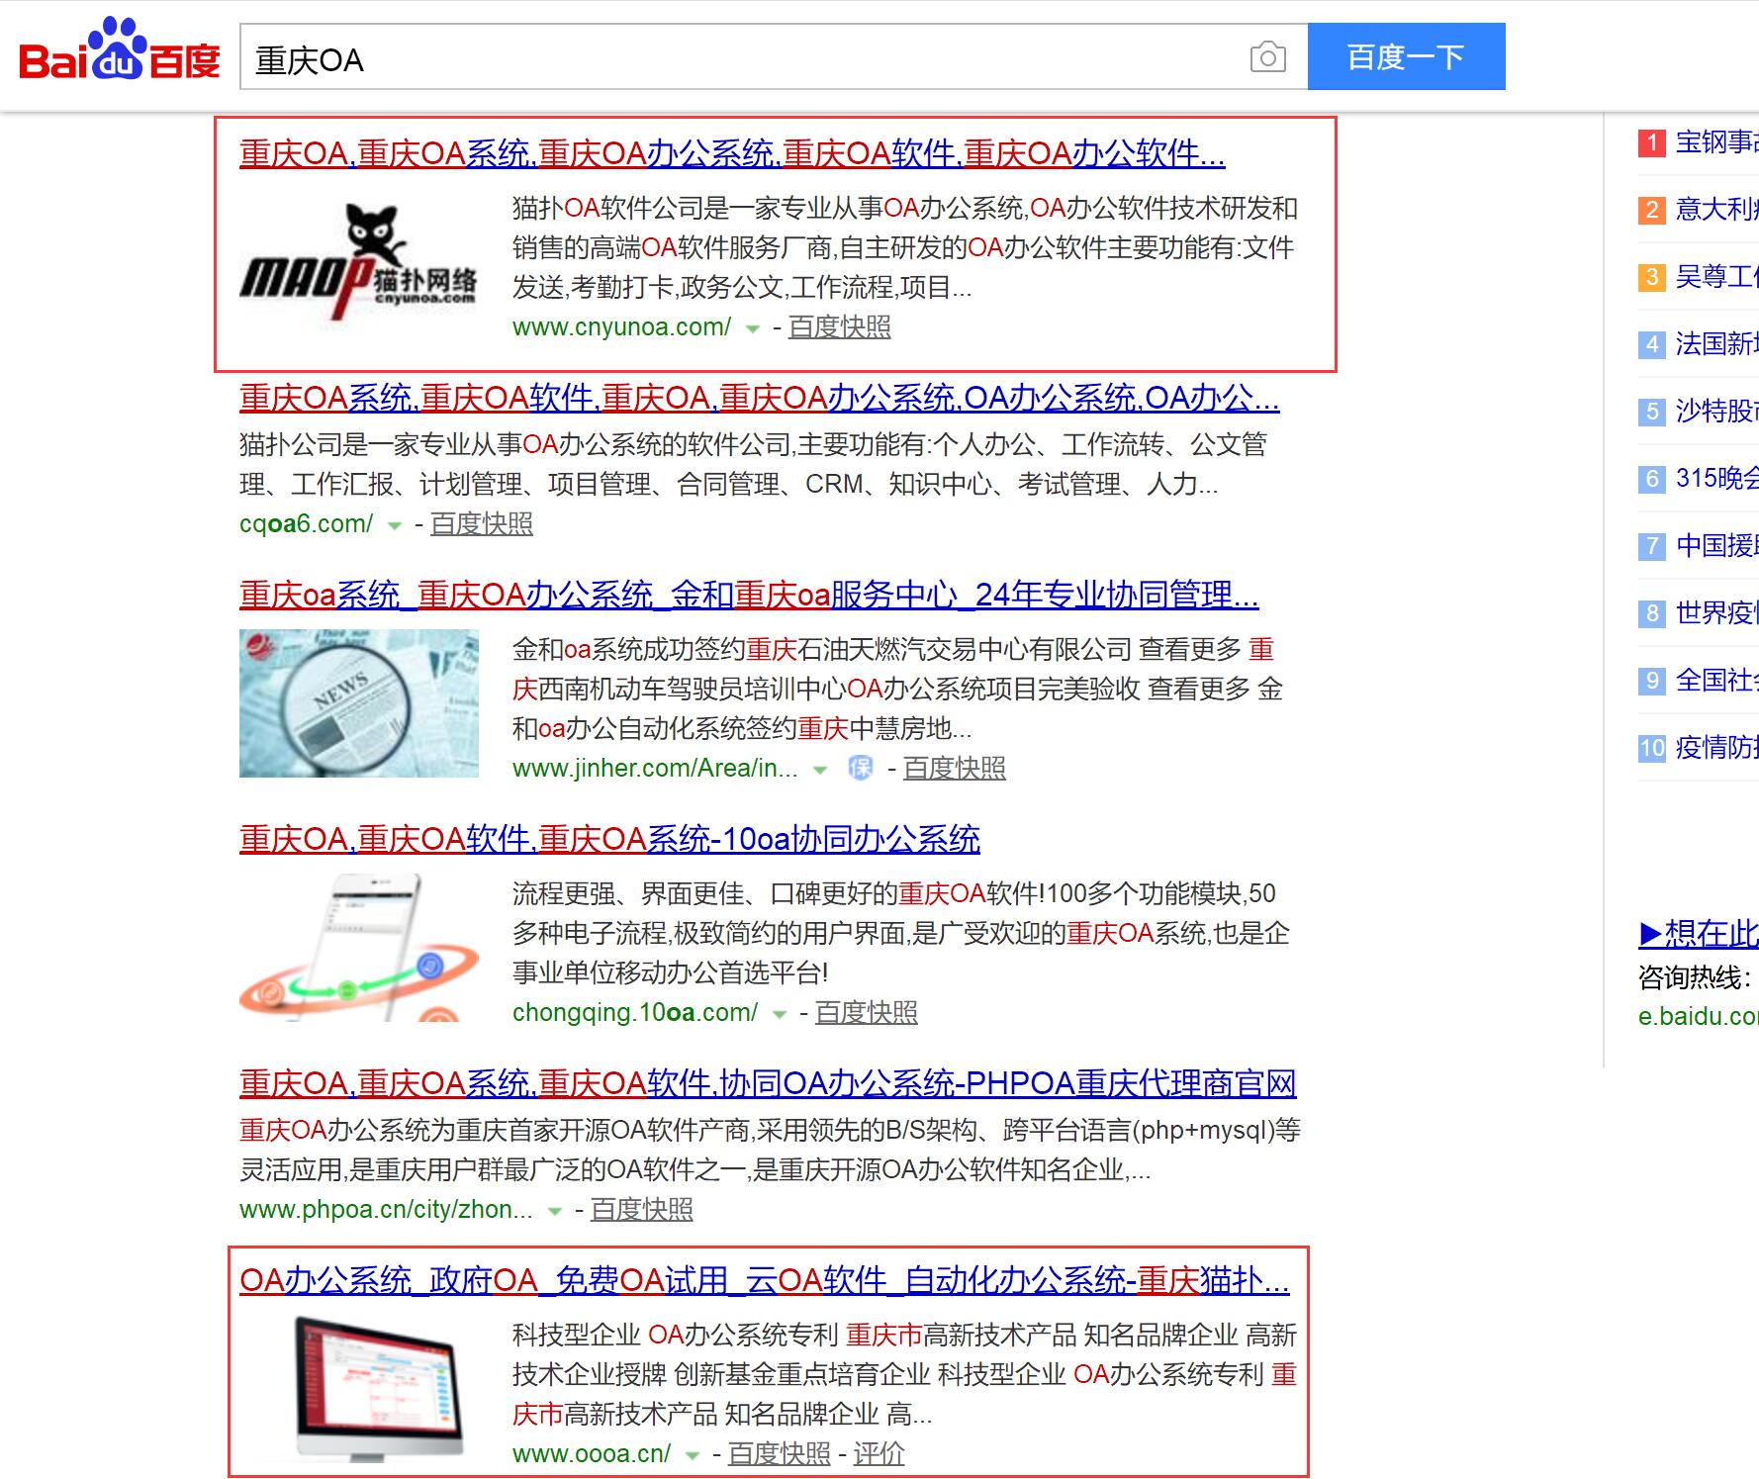Open the result title above cqoa6.com
The image size is (1759, 1479).
point(760,398)
